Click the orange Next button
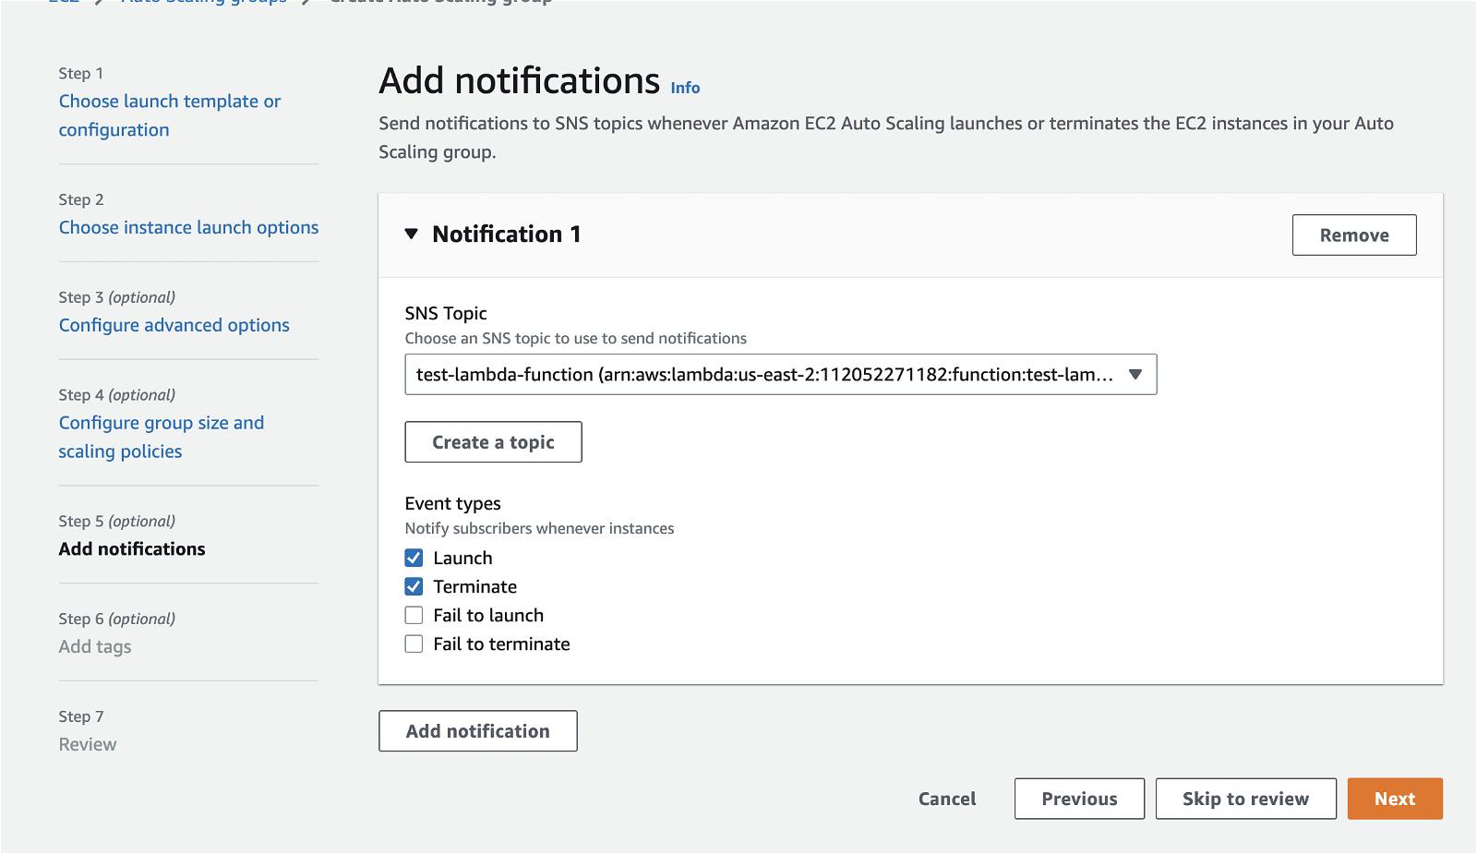 [x=1394, y=799]
